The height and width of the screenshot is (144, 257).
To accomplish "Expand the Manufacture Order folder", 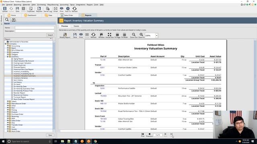I will tap(8, 103).
